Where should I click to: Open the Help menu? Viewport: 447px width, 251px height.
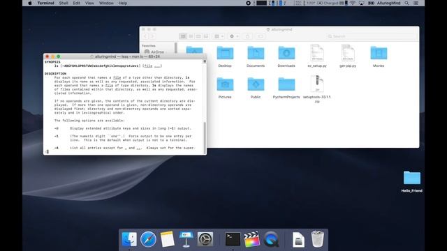pyautogui.click(x=123, y=3)
